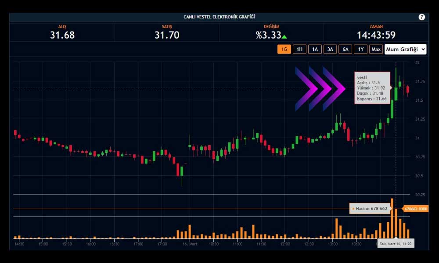Screen dimensions: 439x263
Task: Click the 10:30 time axis label
Action: point(214,244)
